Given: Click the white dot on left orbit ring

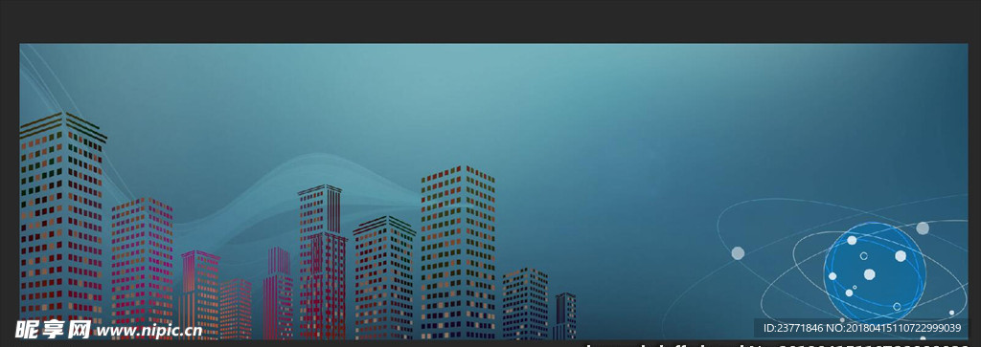Looking at the screenshot, I should click(x=739, y=252).
